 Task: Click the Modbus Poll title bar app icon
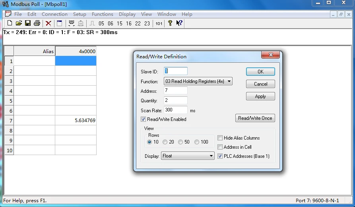tap(6, 4)
